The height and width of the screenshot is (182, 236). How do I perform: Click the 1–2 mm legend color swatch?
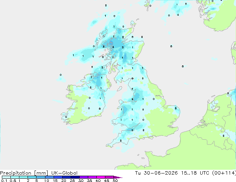pos(23,177)
